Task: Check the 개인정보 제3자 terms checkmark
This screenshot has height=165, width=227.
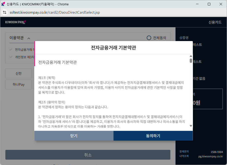Action: 11,57
